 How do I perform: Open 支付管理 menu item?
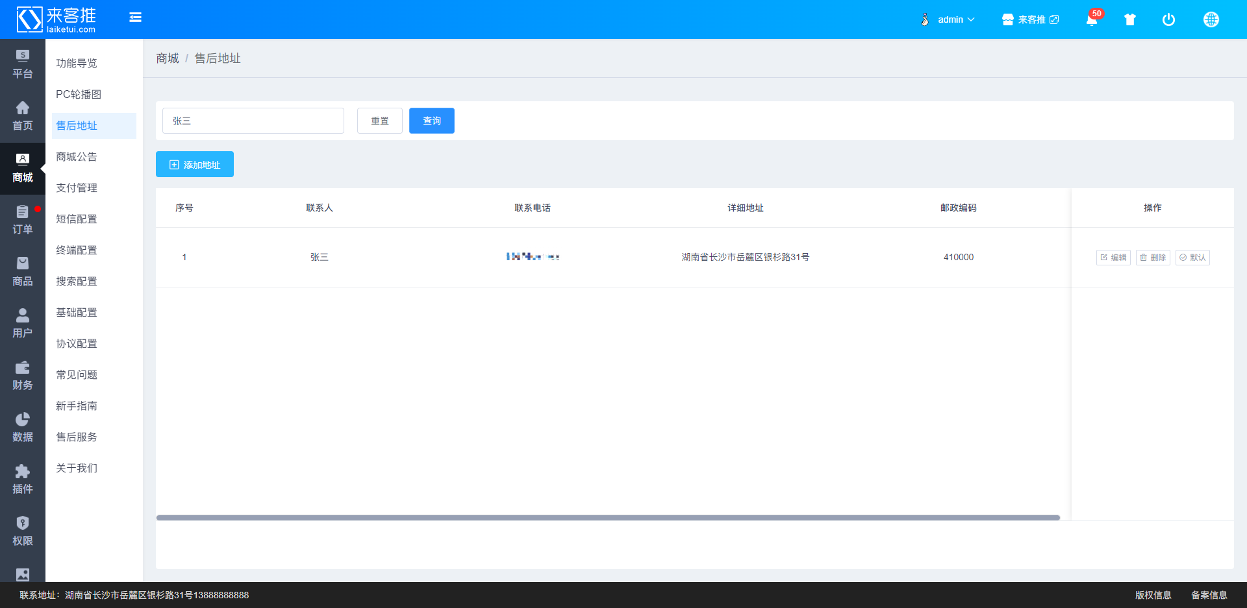tap(94, 188)
